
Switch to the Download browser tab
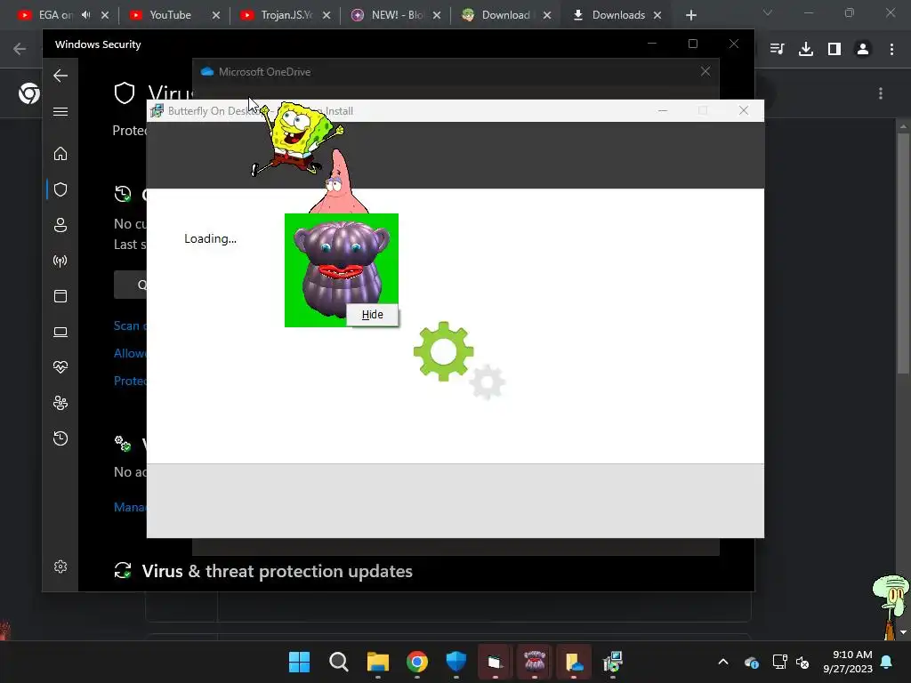505,15
